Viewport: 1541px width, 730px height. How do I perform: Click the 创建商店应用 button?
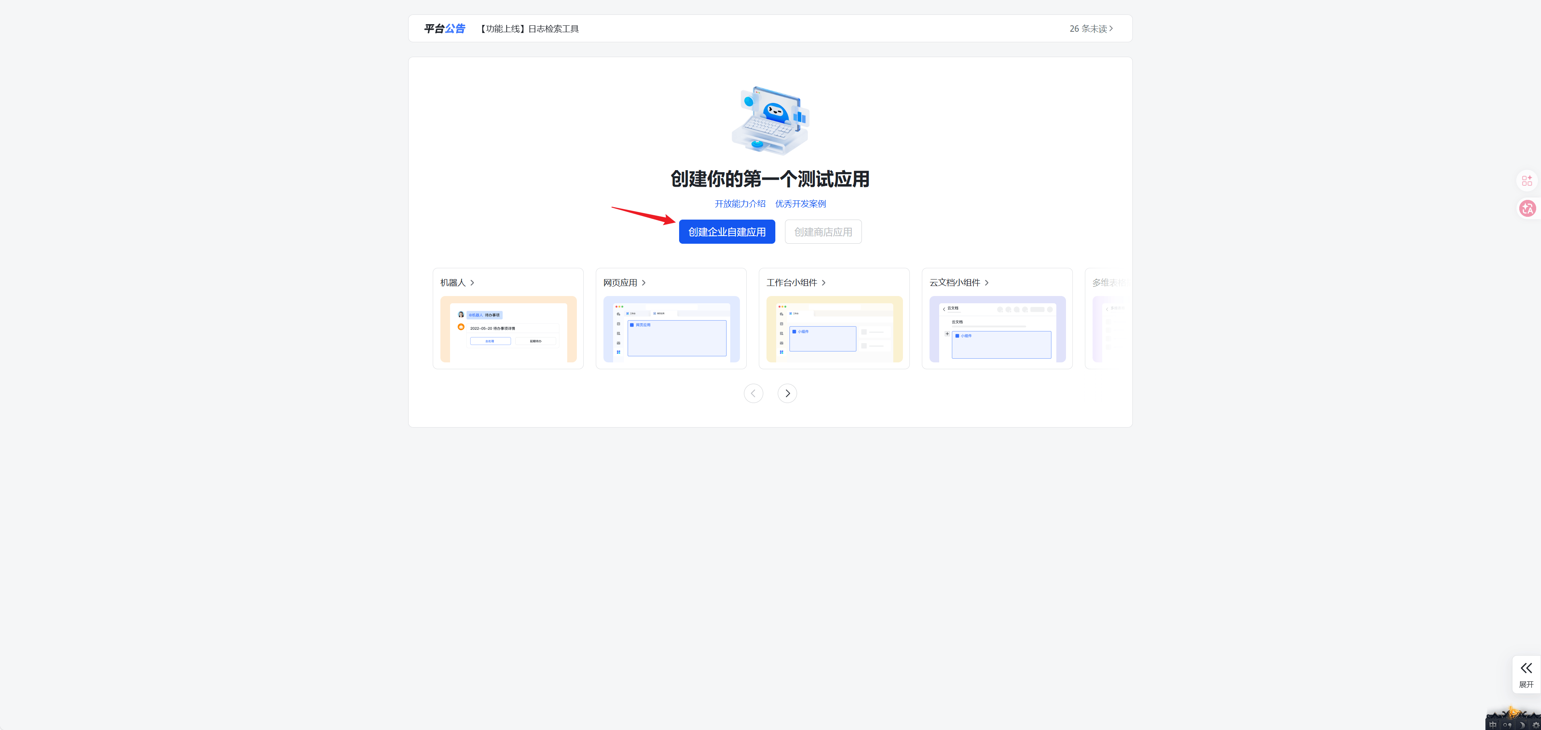point(823,232)
